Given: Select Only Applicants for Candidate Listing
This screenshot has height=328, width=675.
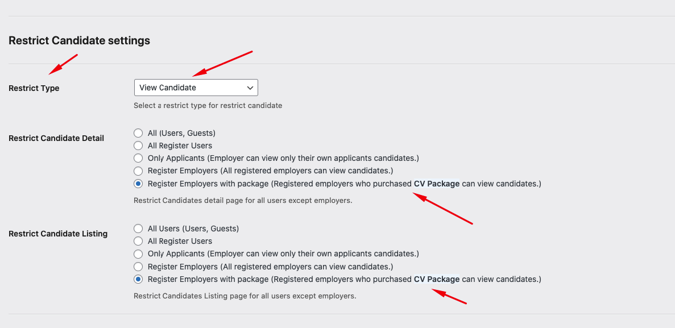Looking at the screenshot, I should 138,254.
